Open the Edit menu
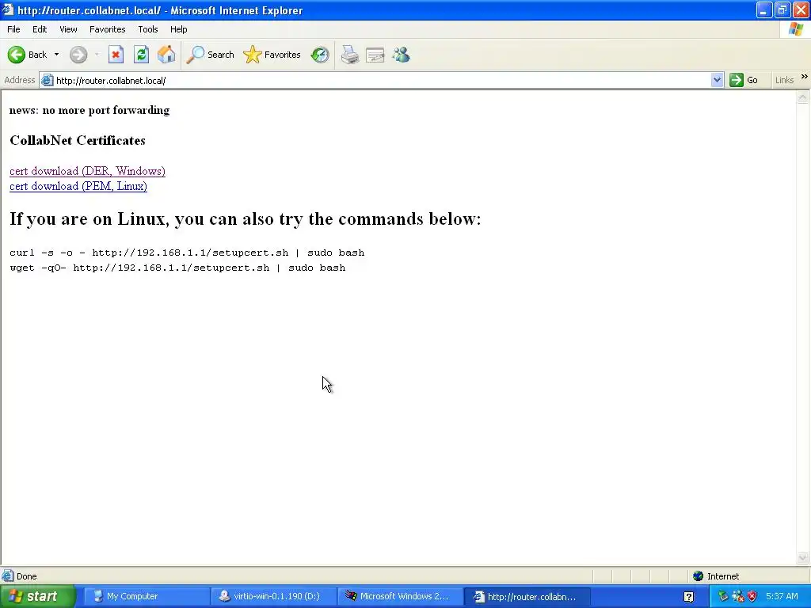 (x=40, y=29)
